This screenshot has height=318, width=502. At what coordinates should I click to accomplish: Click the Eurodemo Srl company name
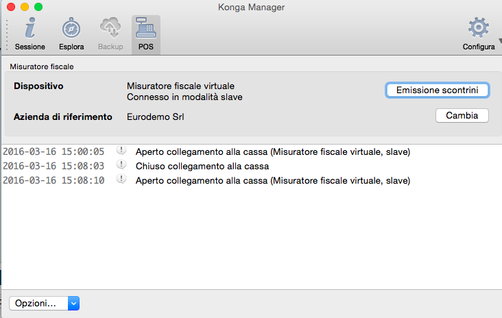(156, 117)
